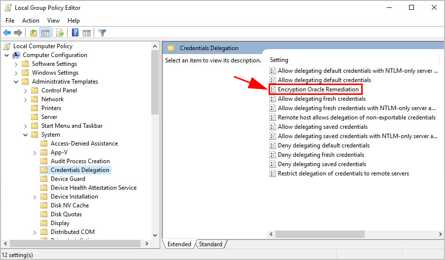445x260 pixels.
Task: Click the Up One Level folder icon
Action: tap(33, 33)
